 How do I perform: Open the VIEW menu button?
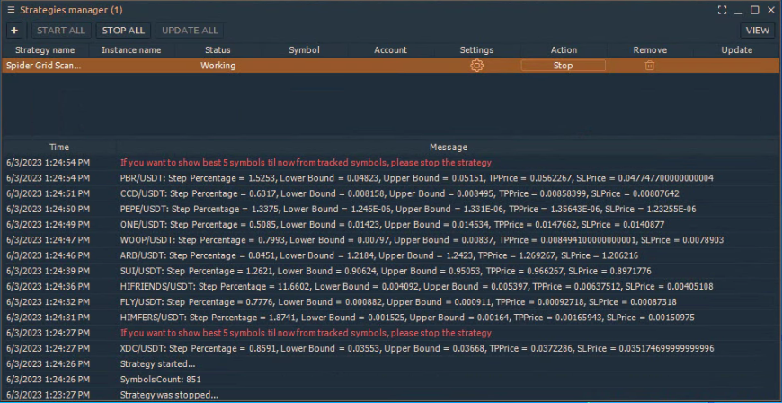click(x=757, y=31)
